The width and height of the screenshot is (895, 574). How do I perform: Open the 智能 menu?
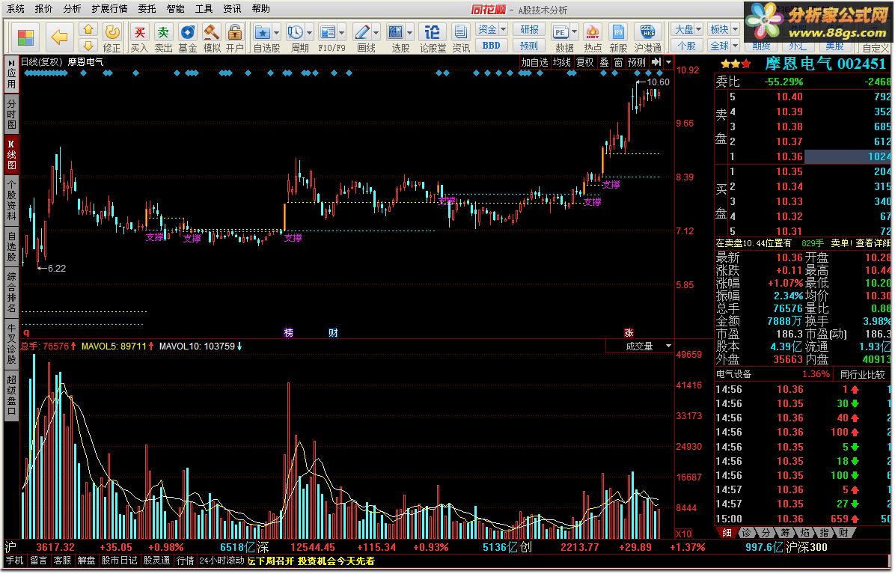pos(175,9)
